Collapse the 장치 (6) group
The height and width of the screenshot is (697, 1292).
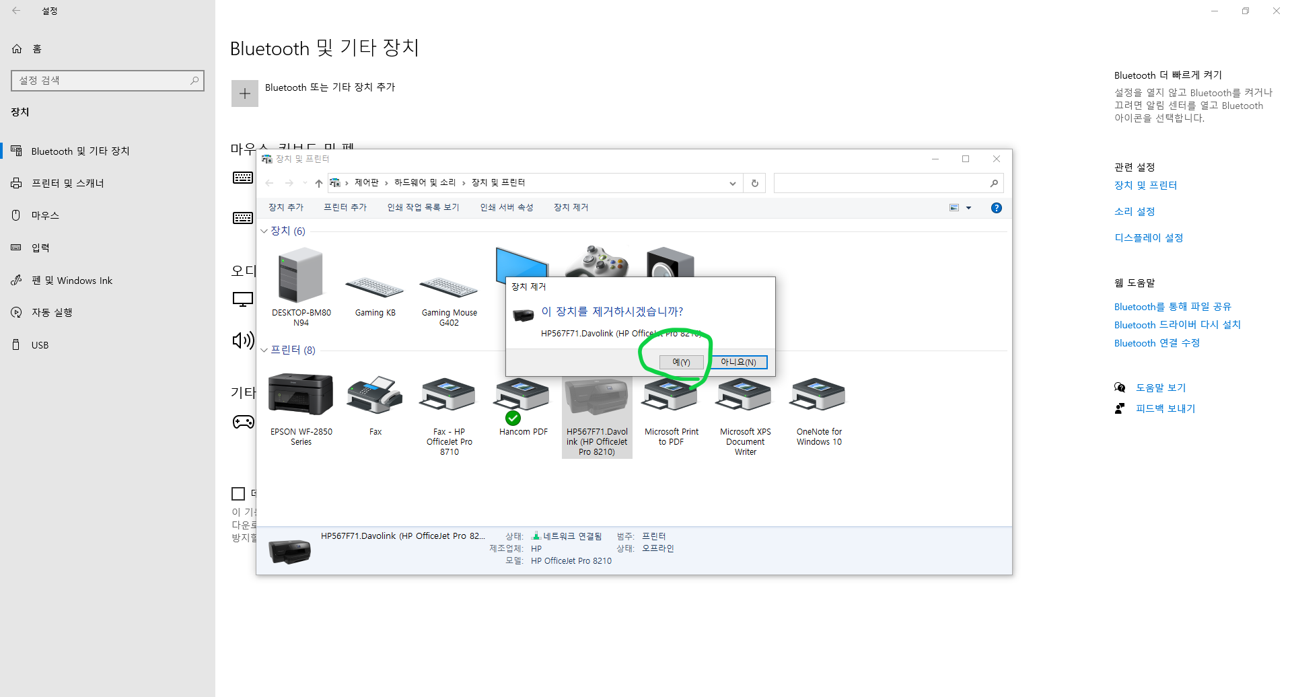(x=264, y=231)
